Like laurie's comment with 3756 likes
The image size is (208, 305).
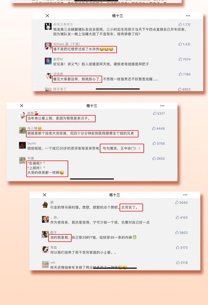(154, 143)
